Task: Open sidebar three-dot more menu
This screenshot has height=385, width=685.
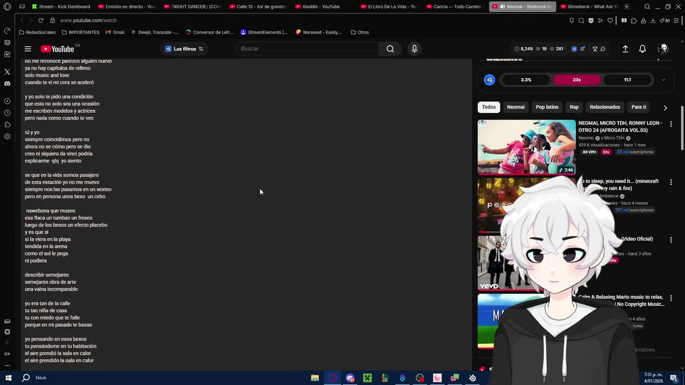Action: point(7,366)
